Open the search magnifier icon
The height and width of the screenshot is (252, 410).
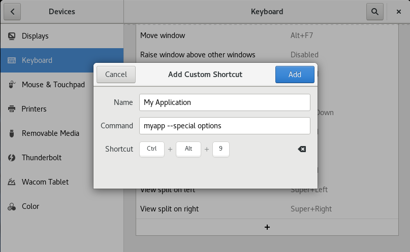[x=374, y=11]
